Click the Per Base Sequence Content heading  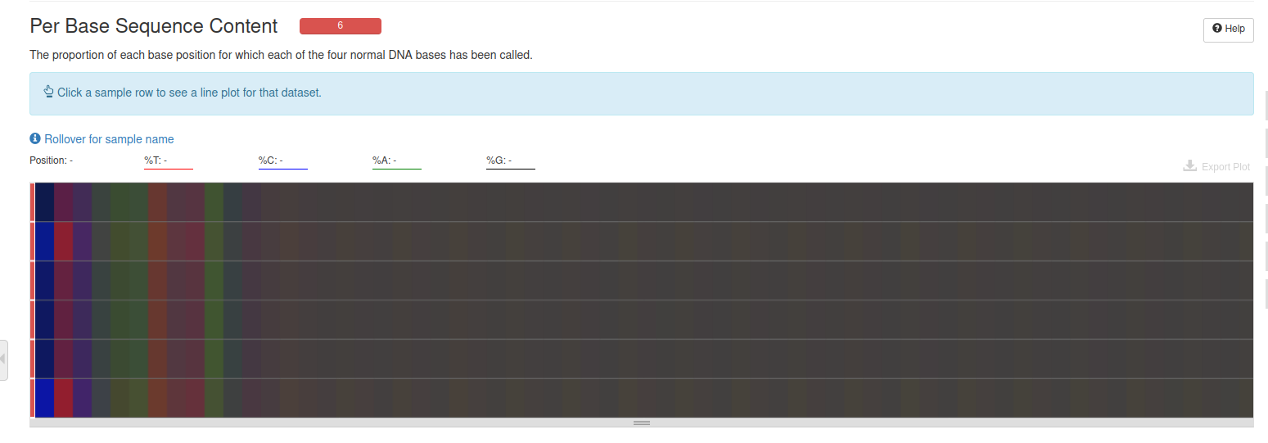pos(154,26)
